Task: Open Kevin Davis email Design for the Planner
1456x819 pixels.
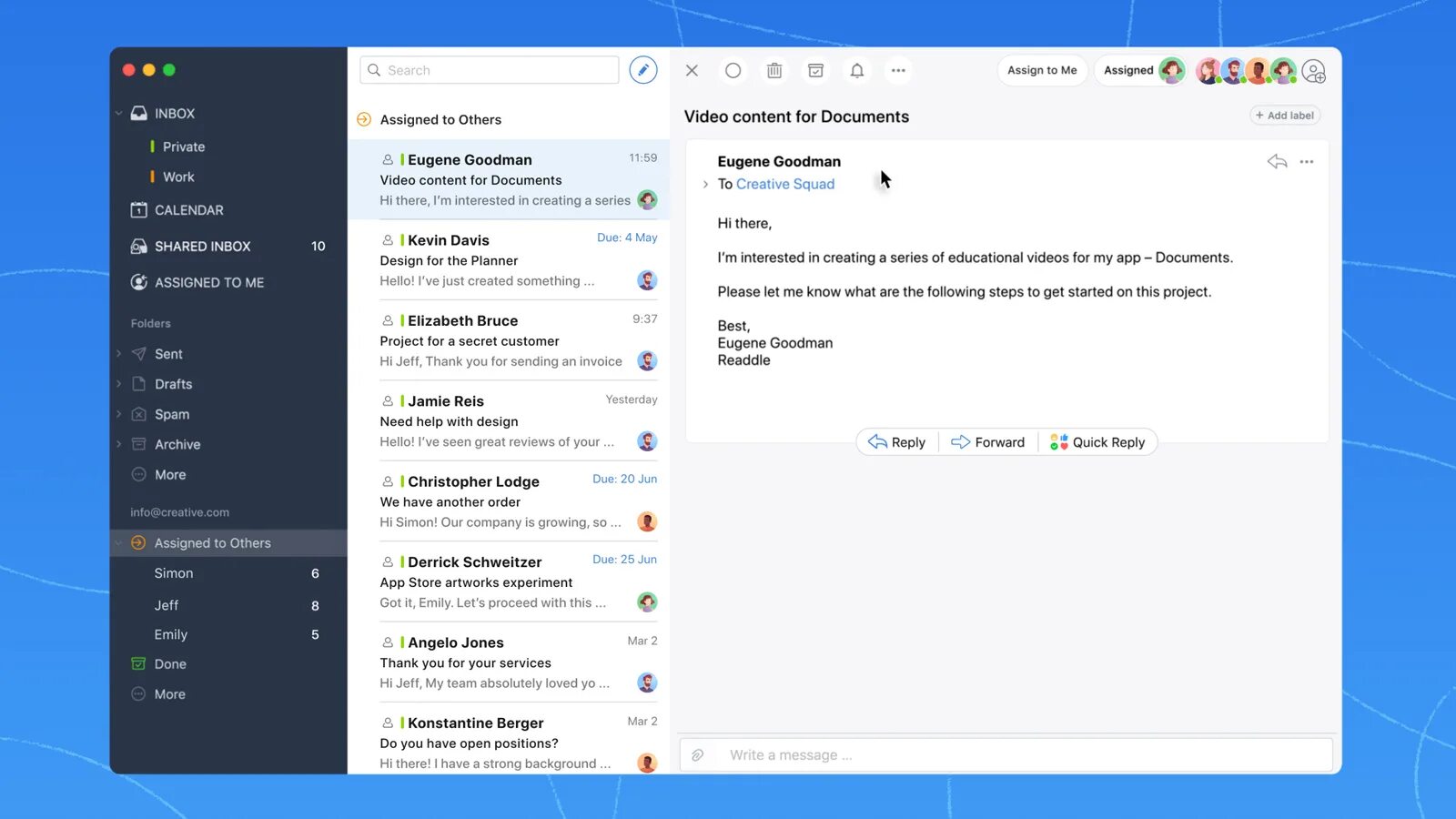Action: click(509, 260)
